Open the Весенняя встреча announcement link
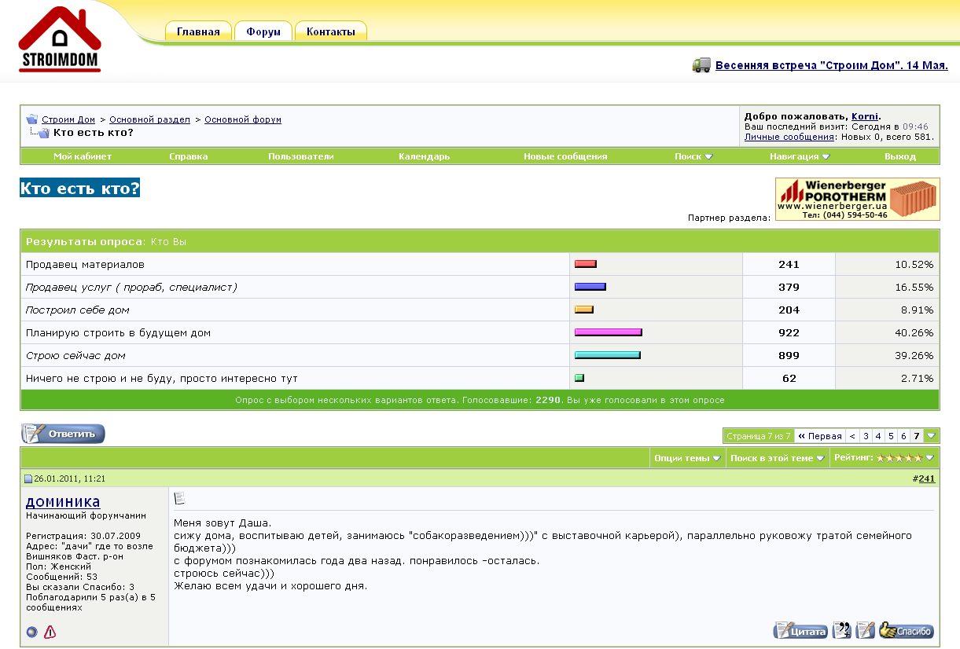 [x=832, y=65]
